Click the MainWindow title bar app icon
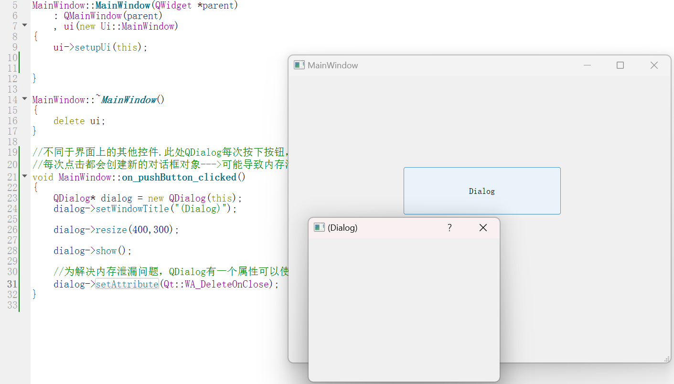 (299, 65)
